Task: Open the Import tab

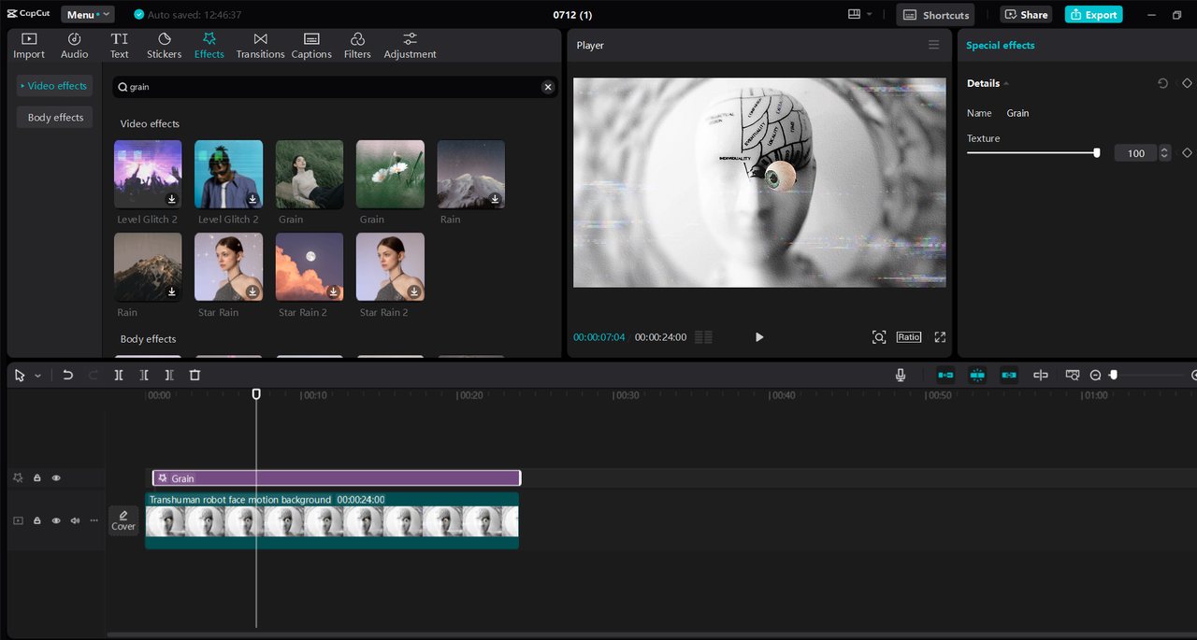Action: 29,46
